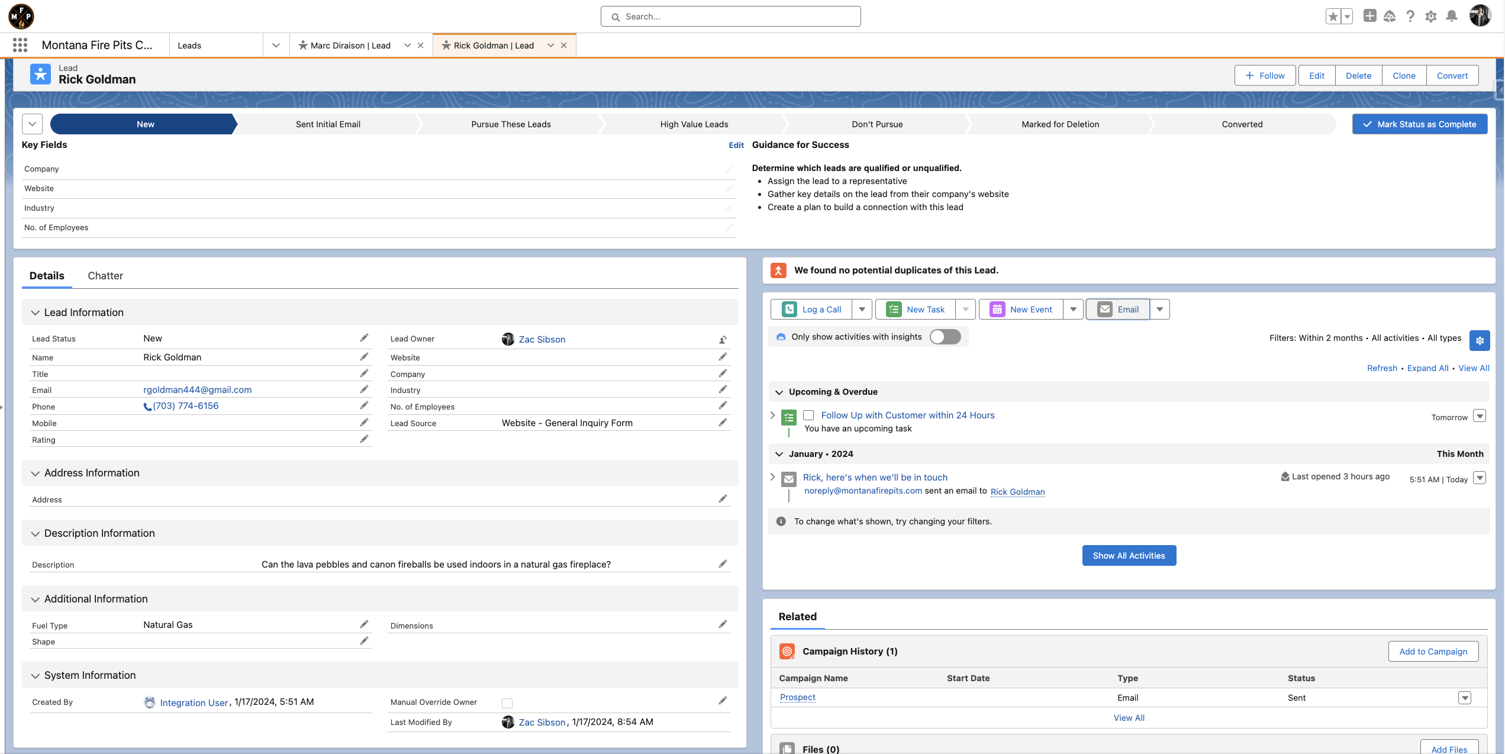
Task: Edit the Fuel Type pencil icon
Action: click(x=364, y=624)
